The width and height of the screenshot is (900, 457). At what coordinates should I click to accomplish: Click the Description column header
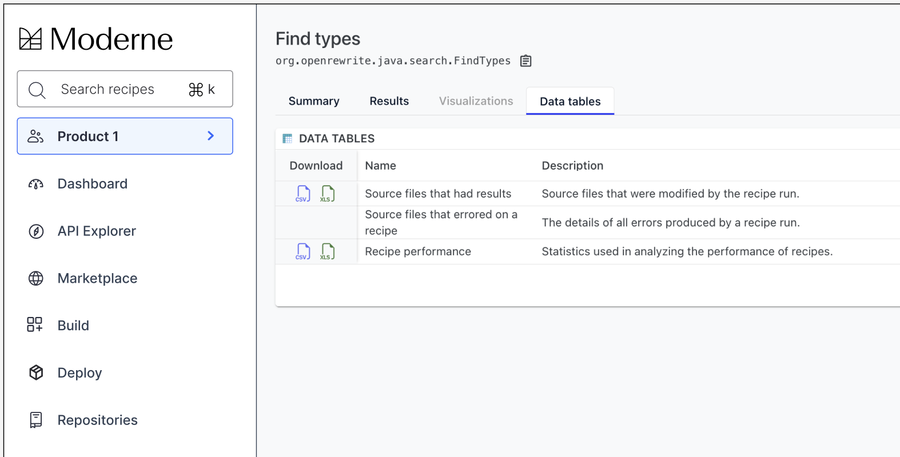click(572, 166)
